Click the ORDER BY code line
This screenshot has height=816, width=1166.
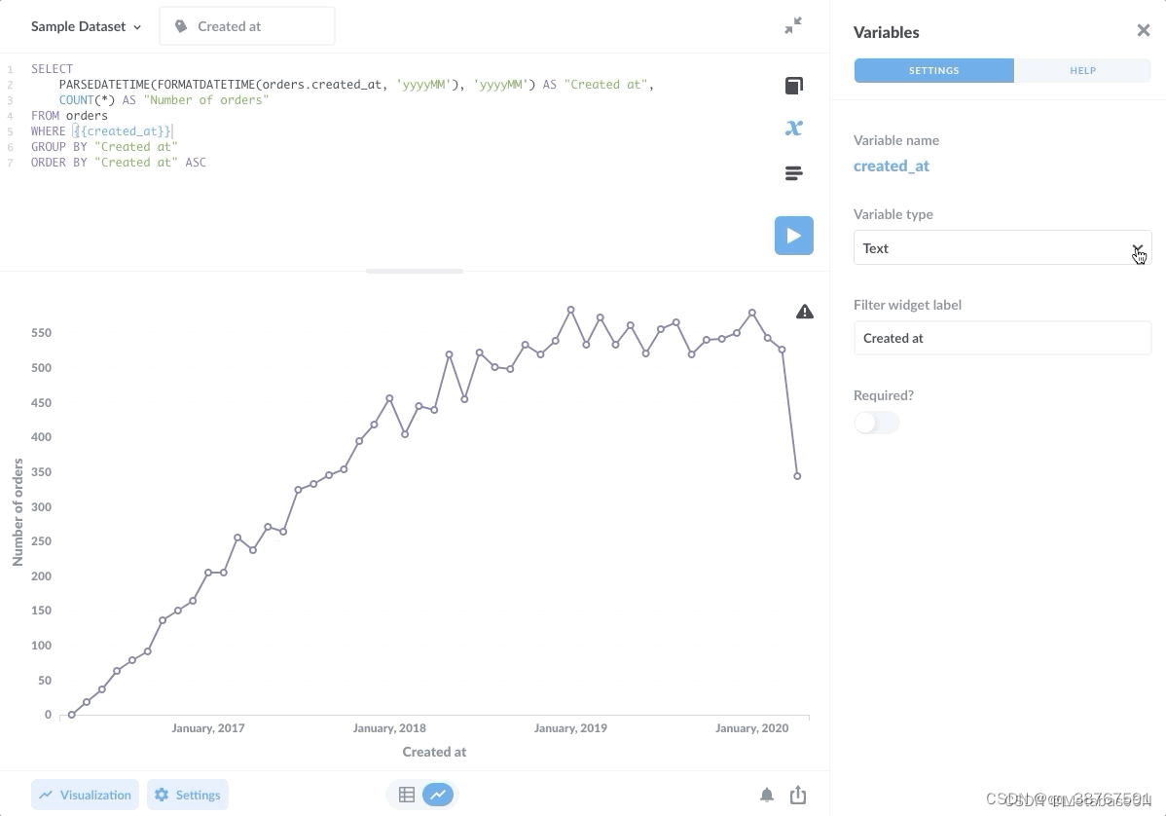coord(118,163)
